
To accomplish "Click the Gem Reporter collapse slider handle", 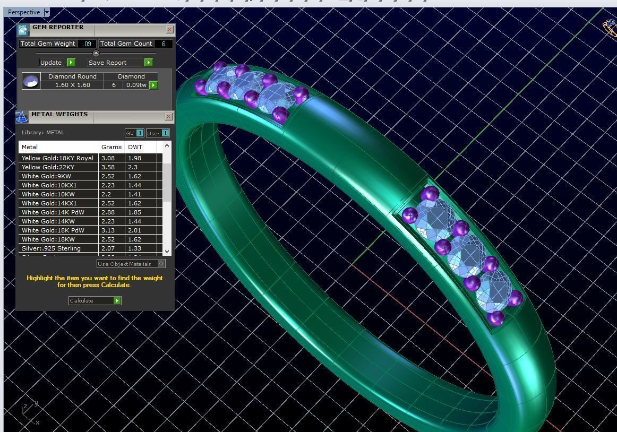I will 96,53.
